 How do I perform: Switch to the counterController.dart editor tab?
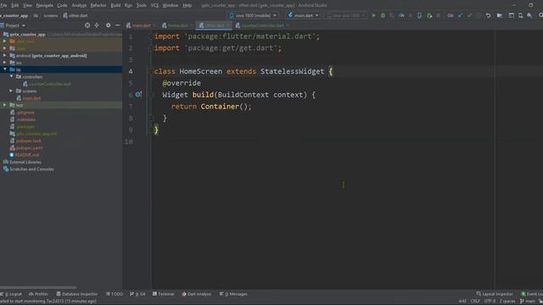coord(262,25)
